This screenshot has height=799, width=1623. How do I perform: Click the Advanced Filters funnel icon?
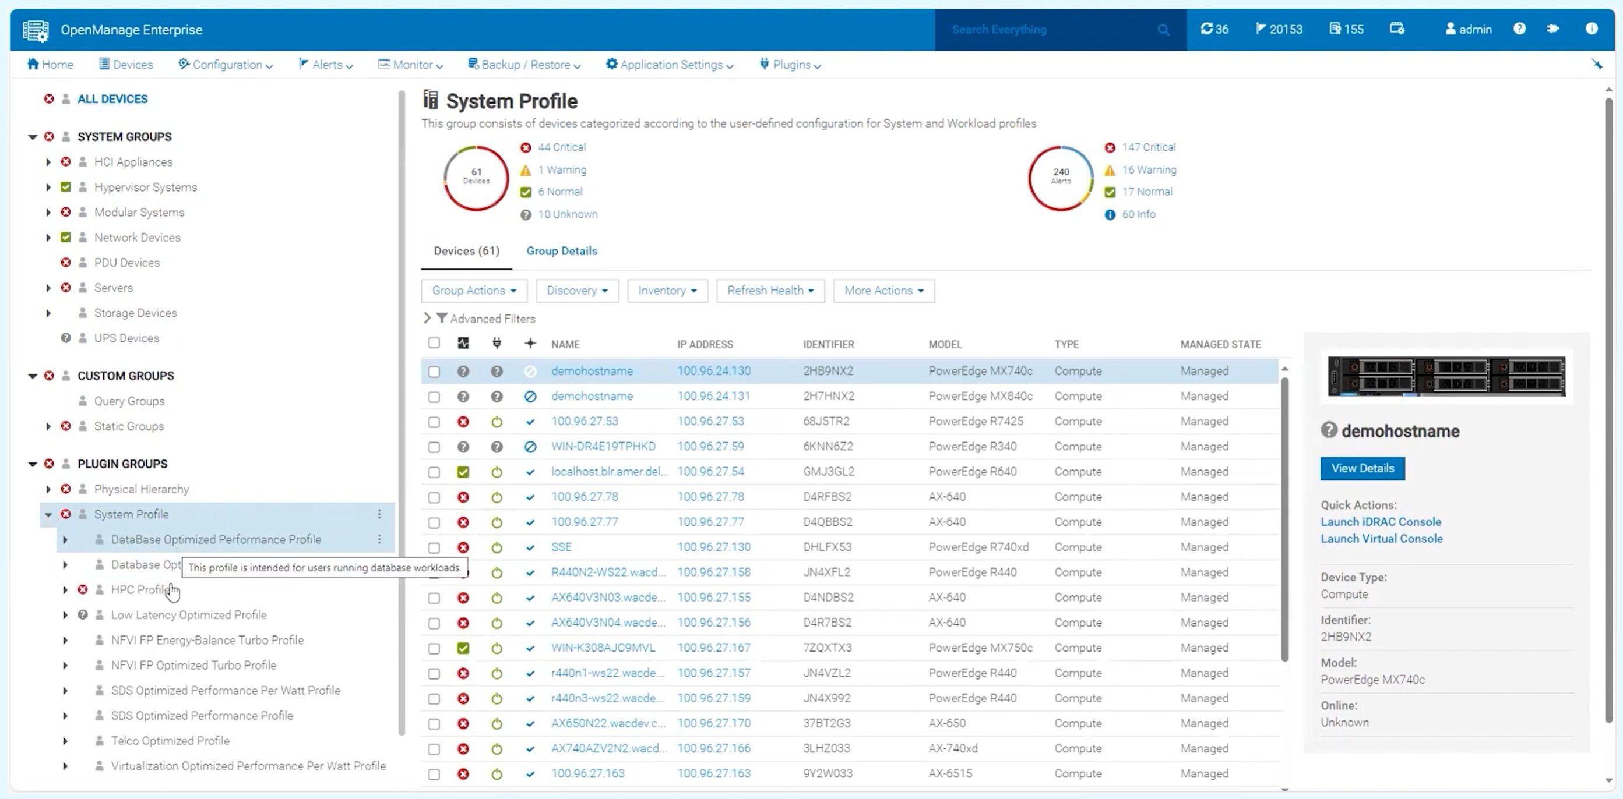tap(442, 319)
